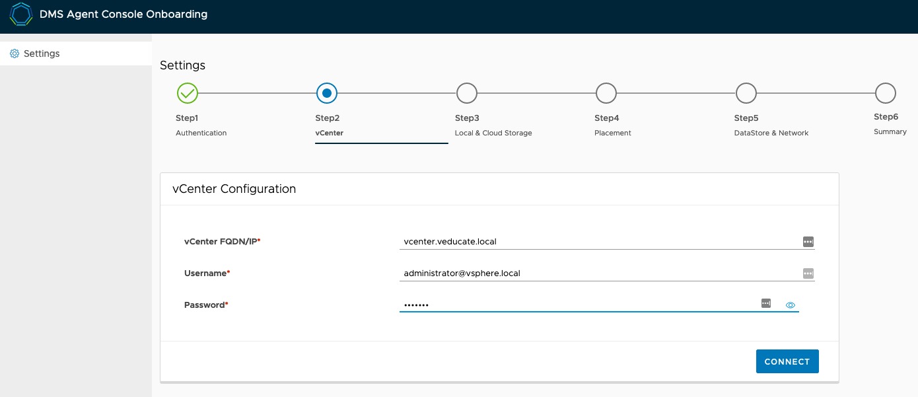Click the Step6 Summary step circle

886,93
